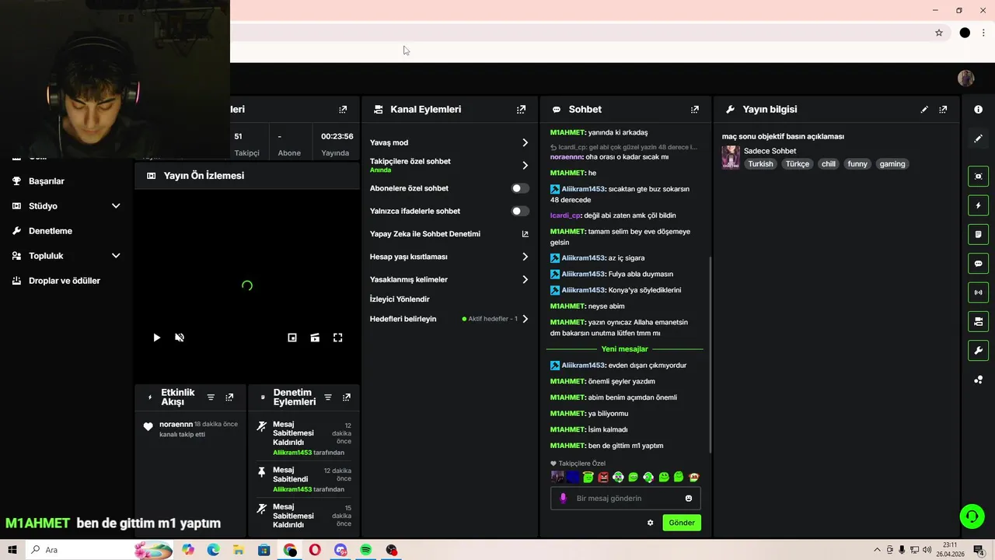
Task: Pop out the Yayın bilgisi panel
Action: point(943,110)
